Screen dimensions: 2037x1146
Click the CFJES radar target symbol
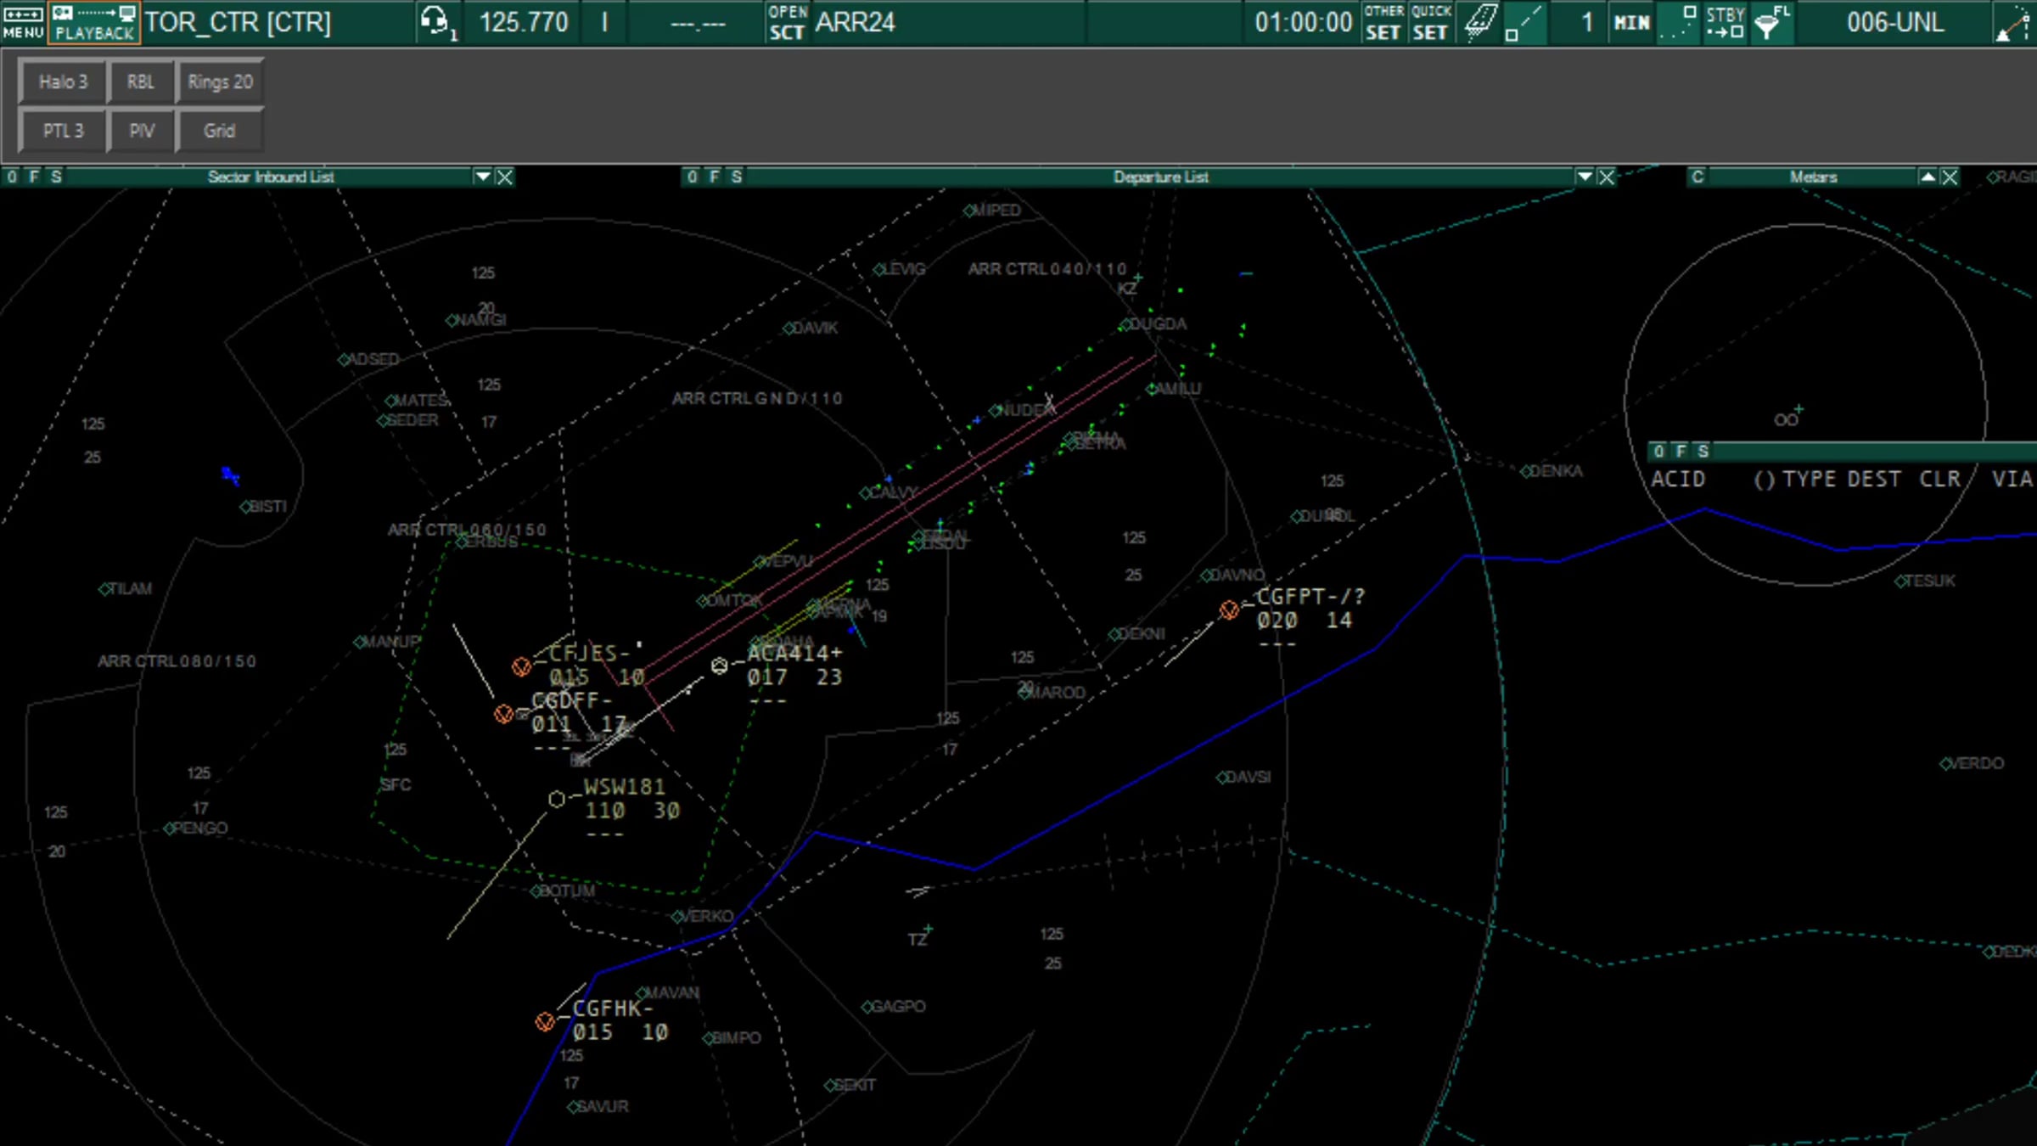[521, 667]
